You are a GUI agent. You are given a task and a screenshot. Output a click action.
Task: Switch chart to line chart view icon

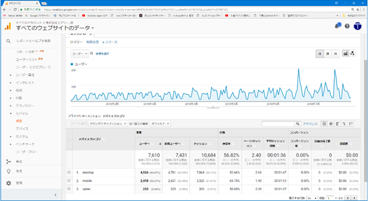[345, 54]
